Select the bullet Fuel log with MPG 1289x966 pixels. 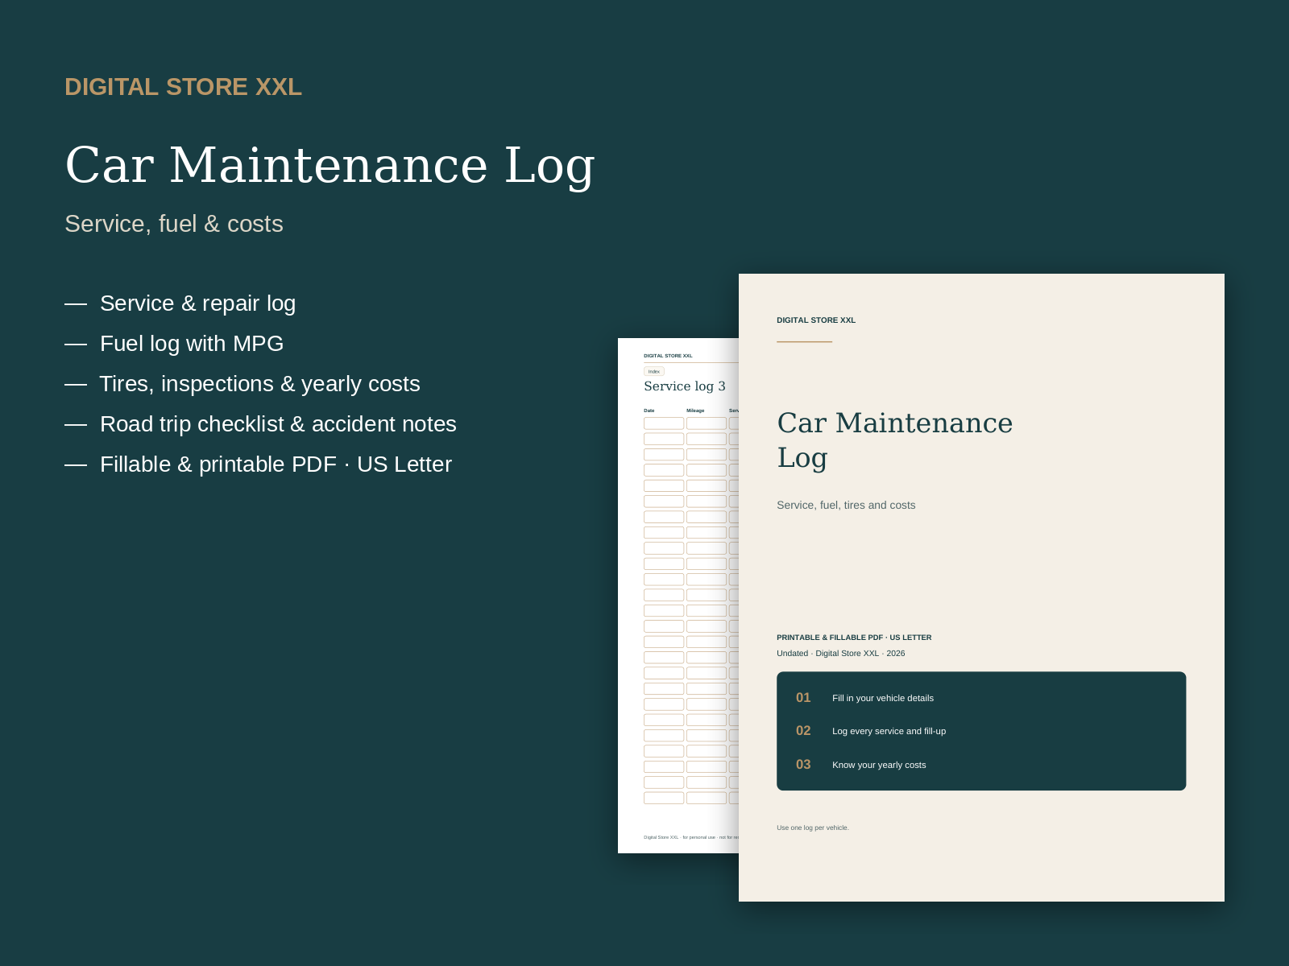[192, 344]
